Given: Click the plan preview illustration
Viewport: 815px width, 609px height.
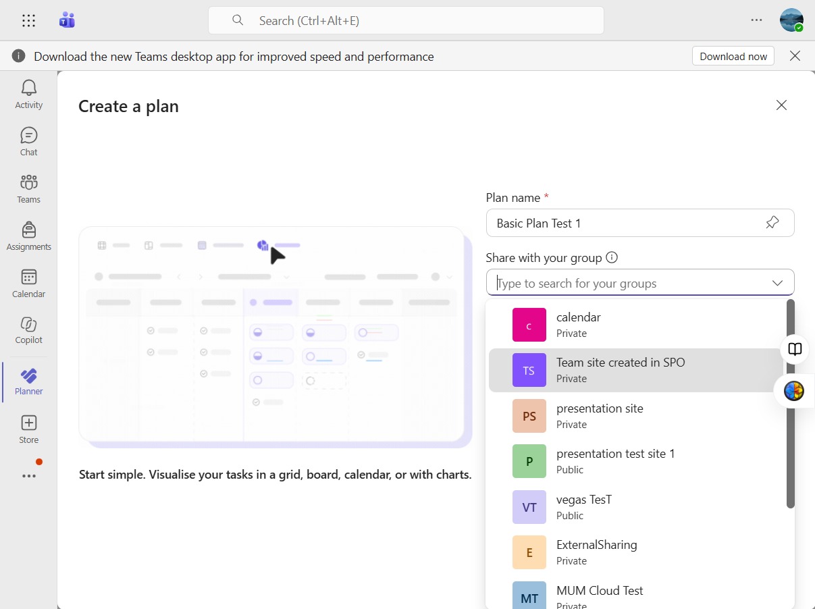Looking at the screenshot, I should click(x=275, y=337).
